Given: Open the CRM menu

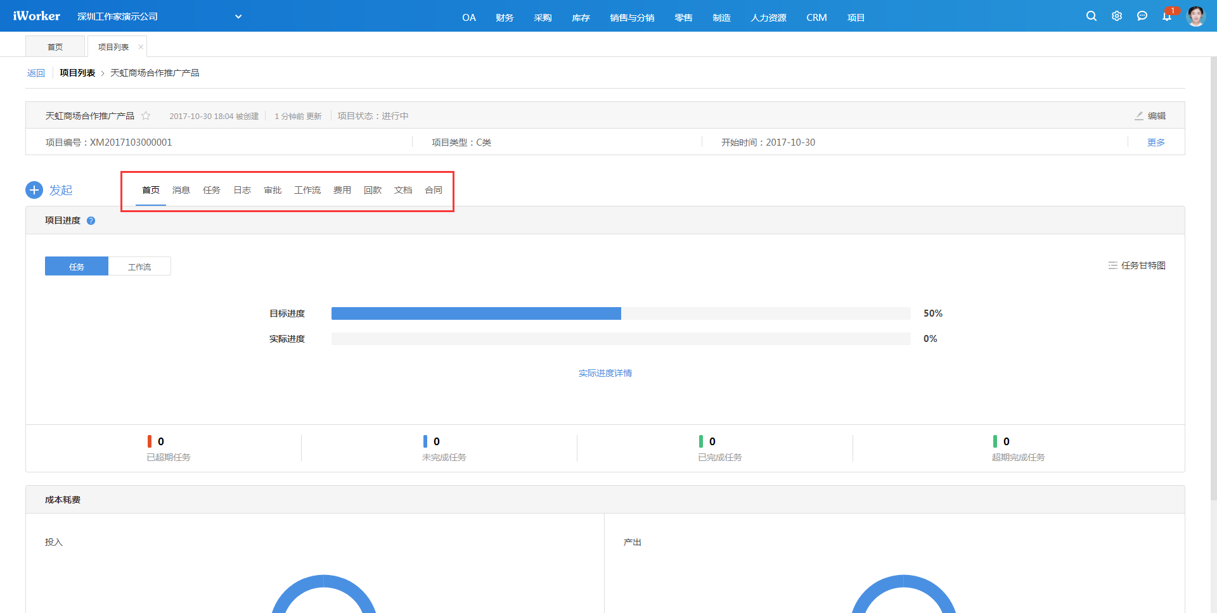Looking at the screenshot, I should (816, 18).
